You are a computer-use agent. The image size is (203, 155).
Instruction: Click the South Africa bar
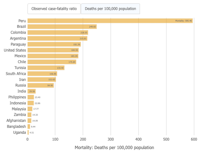(x=42, y=73)
